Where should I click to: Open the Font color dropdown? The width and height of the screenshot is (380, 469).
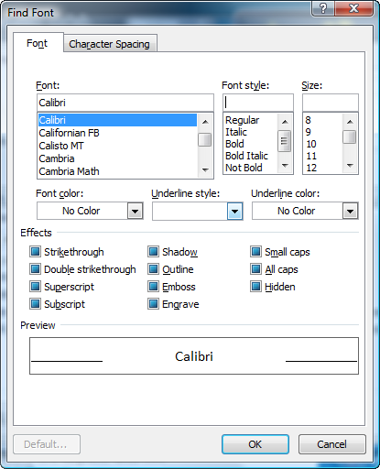tap(136, 211)
